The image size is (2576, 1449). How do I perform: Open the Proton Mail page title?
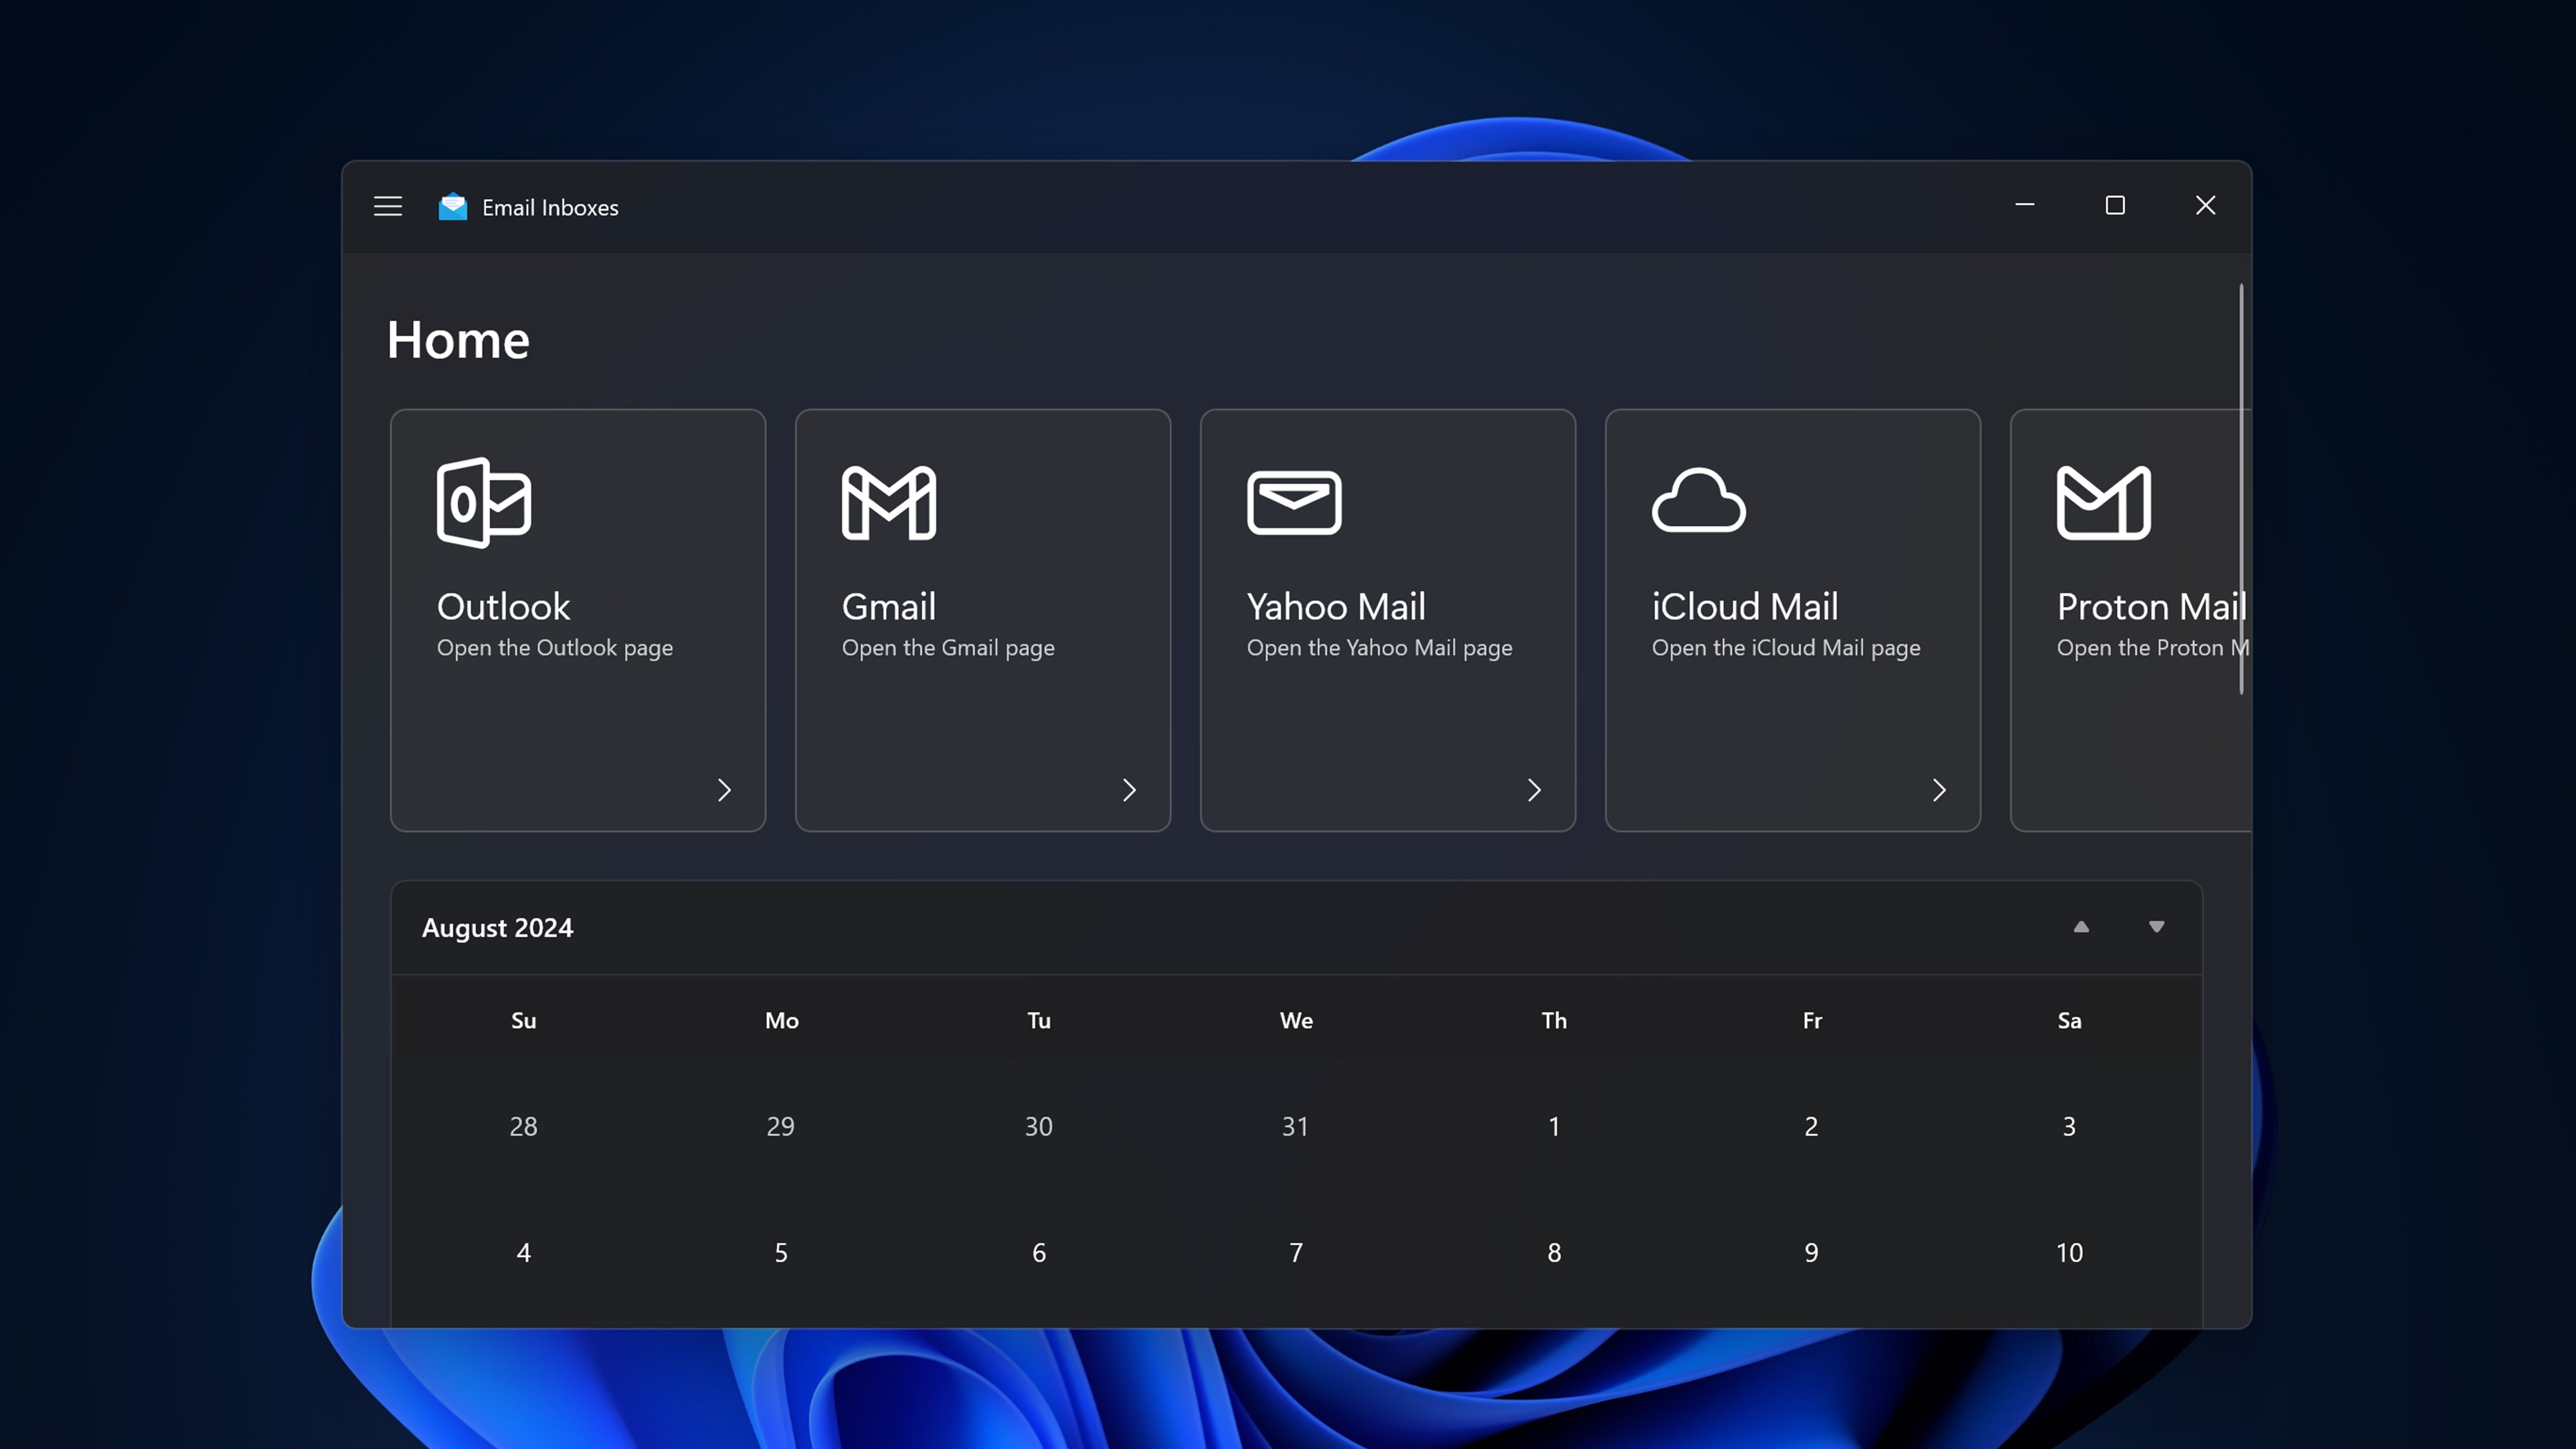pos(2150,607)
